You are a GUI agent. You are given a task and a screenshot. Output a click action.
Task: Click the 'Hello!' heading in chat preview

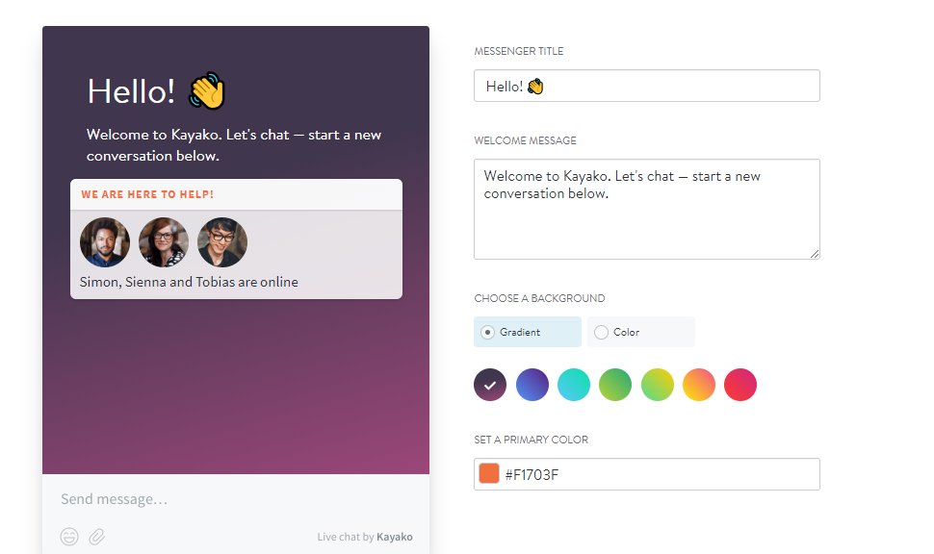click(x=132, y=91)
